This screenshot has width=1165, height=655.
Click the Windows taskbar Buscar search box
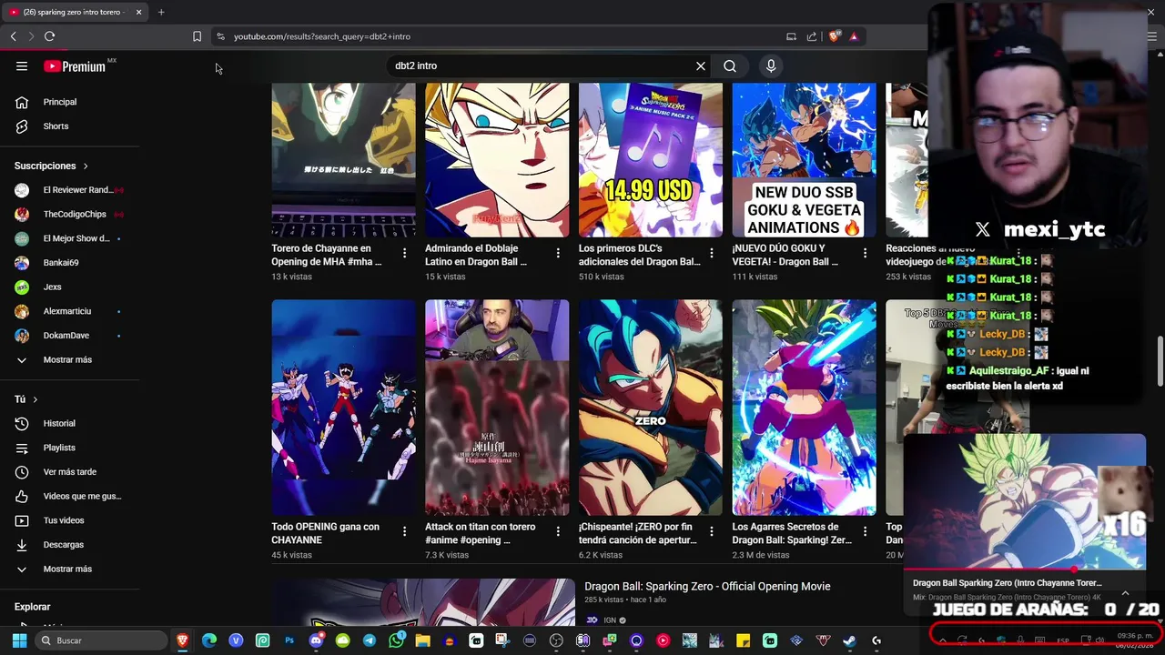(x=103, y=640)
